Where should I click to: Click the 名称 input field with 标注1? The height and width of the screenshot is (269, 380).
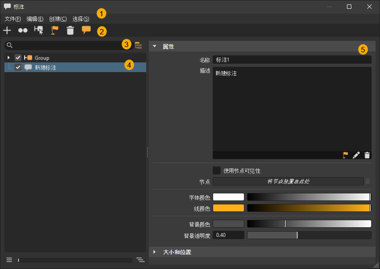[x=292, y=60]
